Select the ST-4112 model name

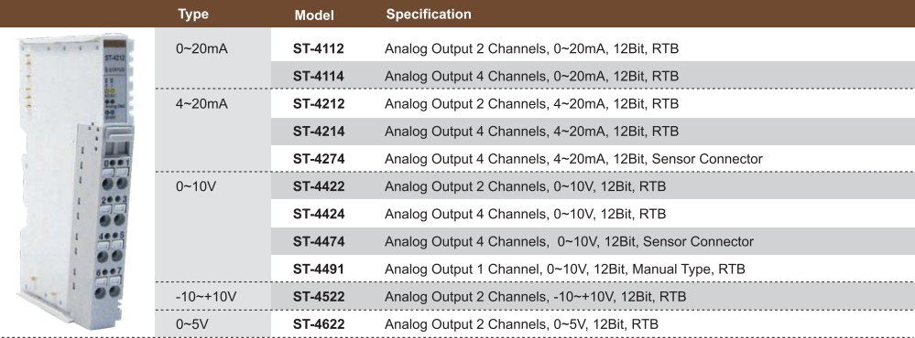318,48
